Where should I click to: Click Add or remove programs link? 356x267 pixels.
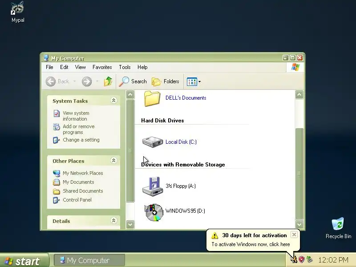[79, 129]
